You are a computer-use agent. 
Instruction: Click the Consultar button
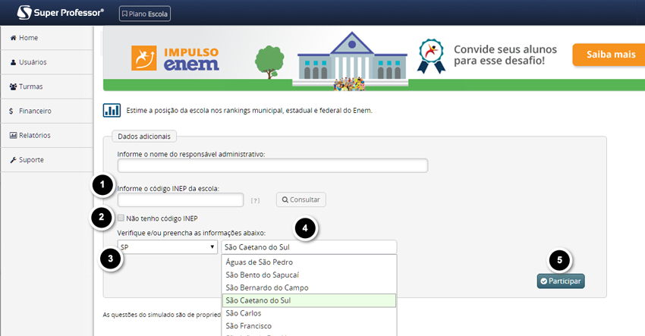[301, 199]
